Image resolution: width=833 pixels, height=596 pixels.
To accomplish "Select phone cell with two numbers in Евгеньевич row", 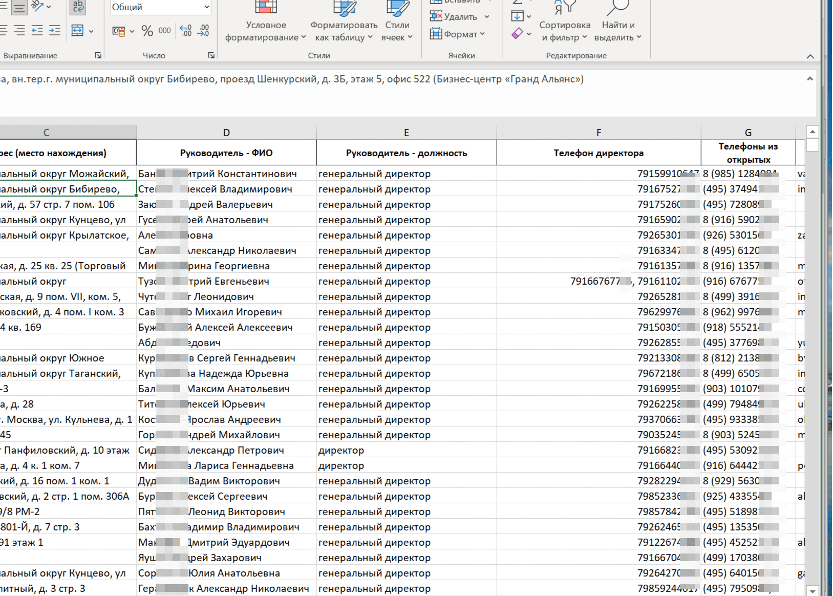I will tap(599, 281).
